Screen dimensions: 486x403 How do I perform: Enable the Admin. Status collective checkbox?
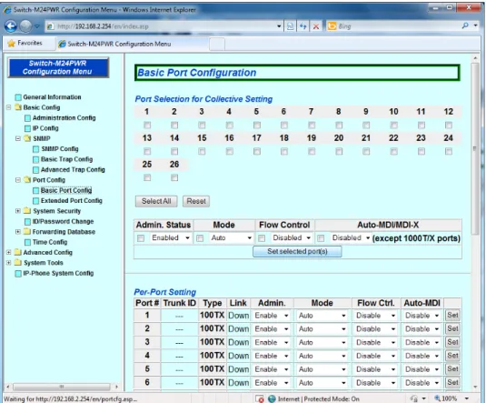[141, 238]
